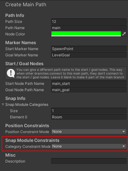Click the Path Name field containing main
The height and width of the screenshot is (171, 128).
tap(89, 28)
